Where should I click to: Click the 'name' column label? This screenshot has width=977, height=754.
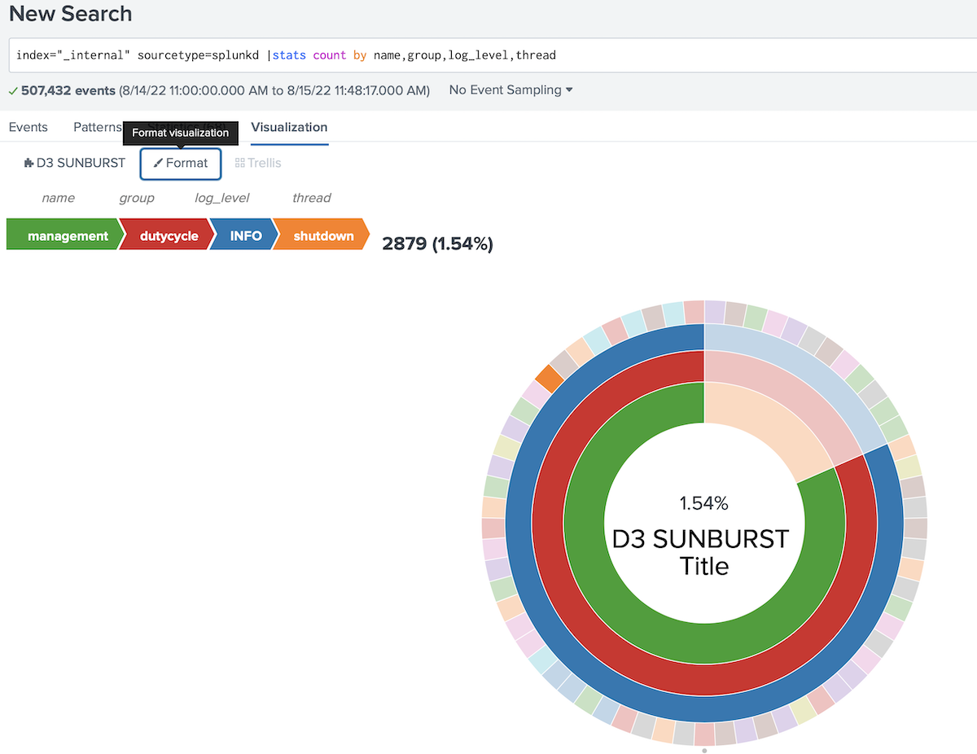[x=58, y=198]
